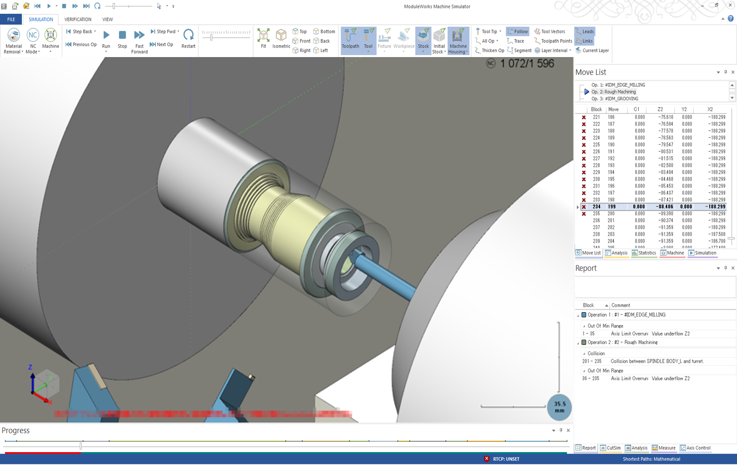Image resolution: width=737 pixels, height=465 pixels.
Task: Toggle Stock visibility in viewport
Action: [x=423, y=36]
